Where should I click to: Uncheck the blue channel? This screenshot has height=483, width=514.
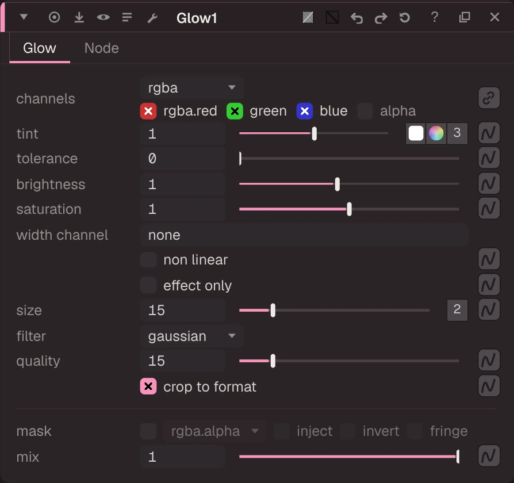pos(305,111)
